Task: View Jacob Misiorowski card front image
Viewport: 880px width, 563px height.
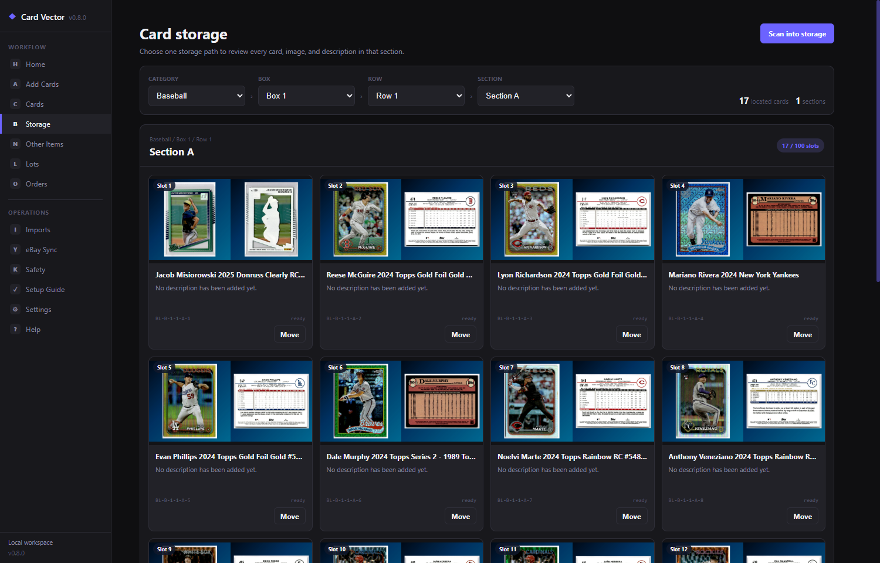Action: point(189,219)
